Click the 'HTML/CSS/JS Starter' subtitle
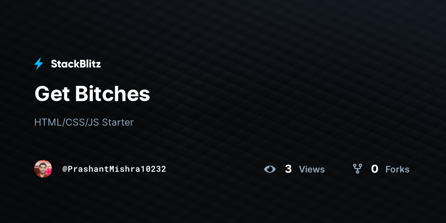Screen dimensions: 446x223 click(84, 122)
